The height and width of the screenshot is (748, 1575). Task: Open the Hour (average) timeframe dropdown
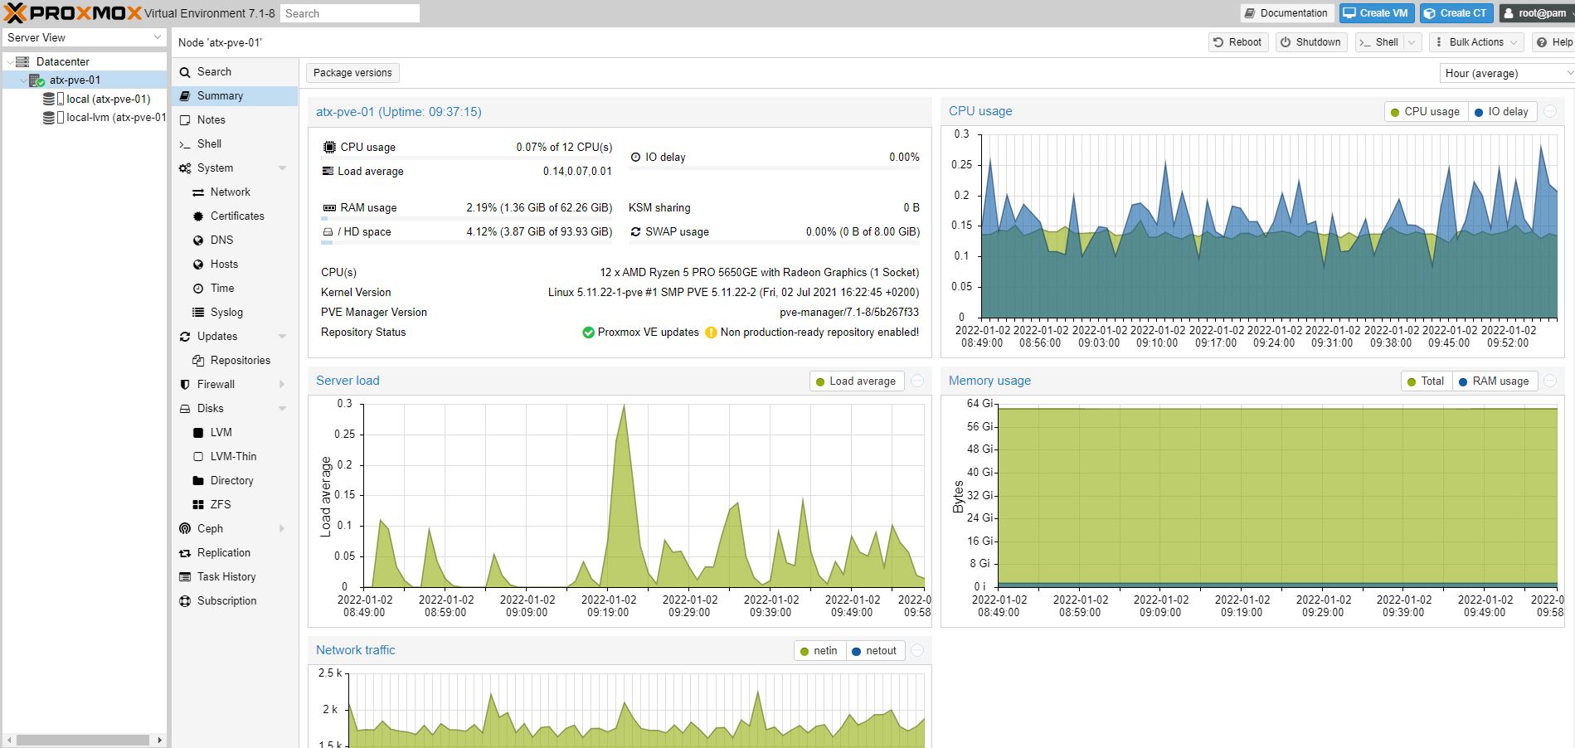[1505, 73]
